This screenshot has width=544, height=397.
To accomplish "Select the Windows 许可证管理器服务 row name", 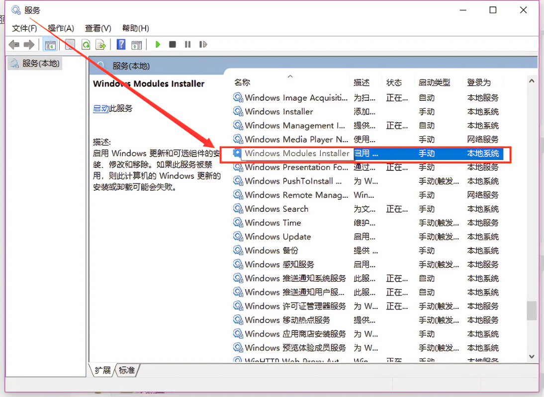I will 295,306.
